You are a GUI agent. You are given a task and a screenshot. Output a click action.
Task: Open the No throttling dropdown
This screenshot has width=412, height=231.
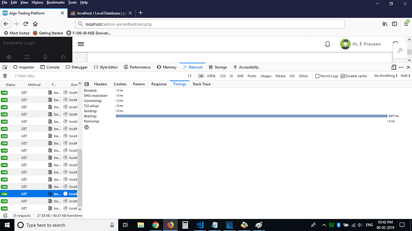click(x=386, y=76)
